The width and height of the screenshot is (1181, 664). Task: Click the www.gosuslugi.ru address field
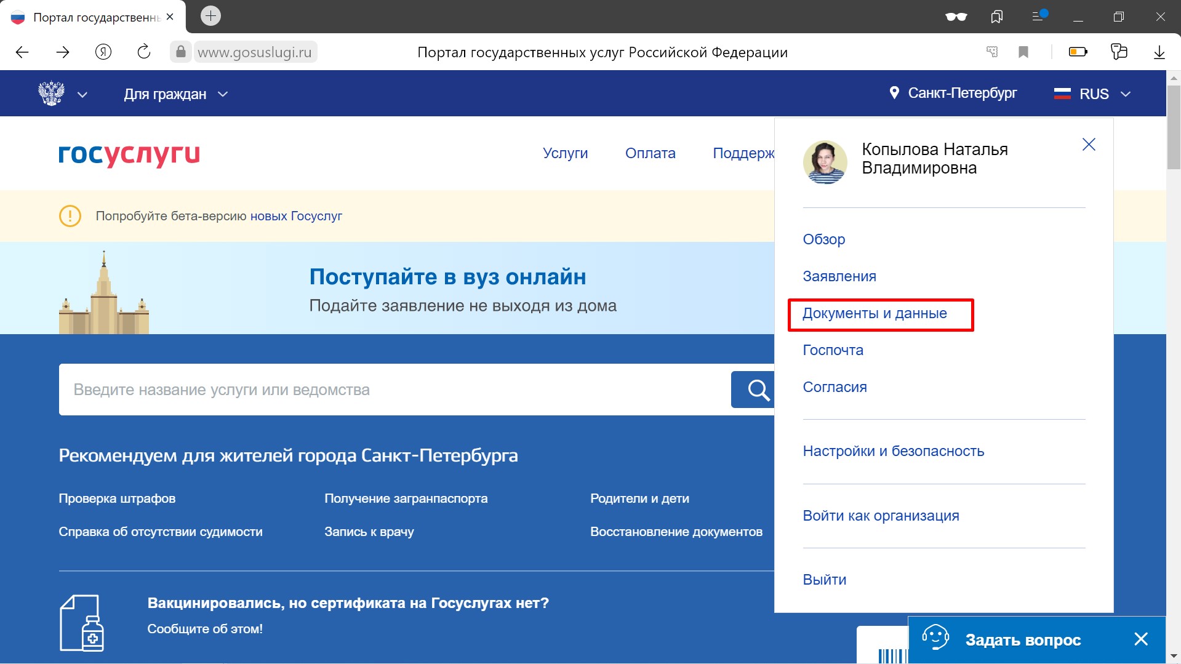pyautogui.click(x=255, y=52)
